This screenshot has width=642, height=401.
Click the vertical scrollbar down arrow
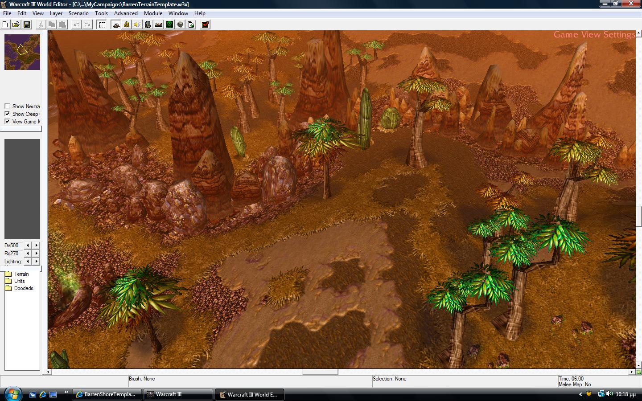click(639, 366)
